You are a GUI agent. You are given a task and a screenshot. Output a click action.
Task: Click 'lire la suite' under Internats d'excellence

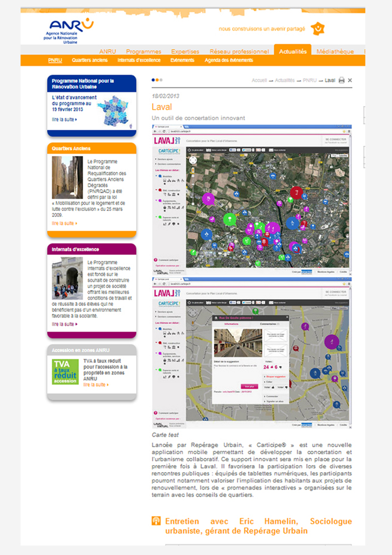point(64,324)
